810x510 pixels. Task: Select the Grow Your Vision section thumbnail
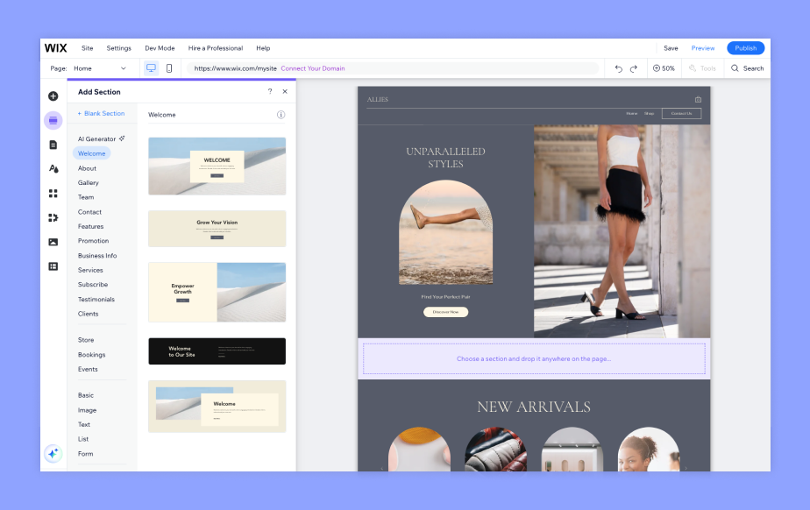click(217, 229)
